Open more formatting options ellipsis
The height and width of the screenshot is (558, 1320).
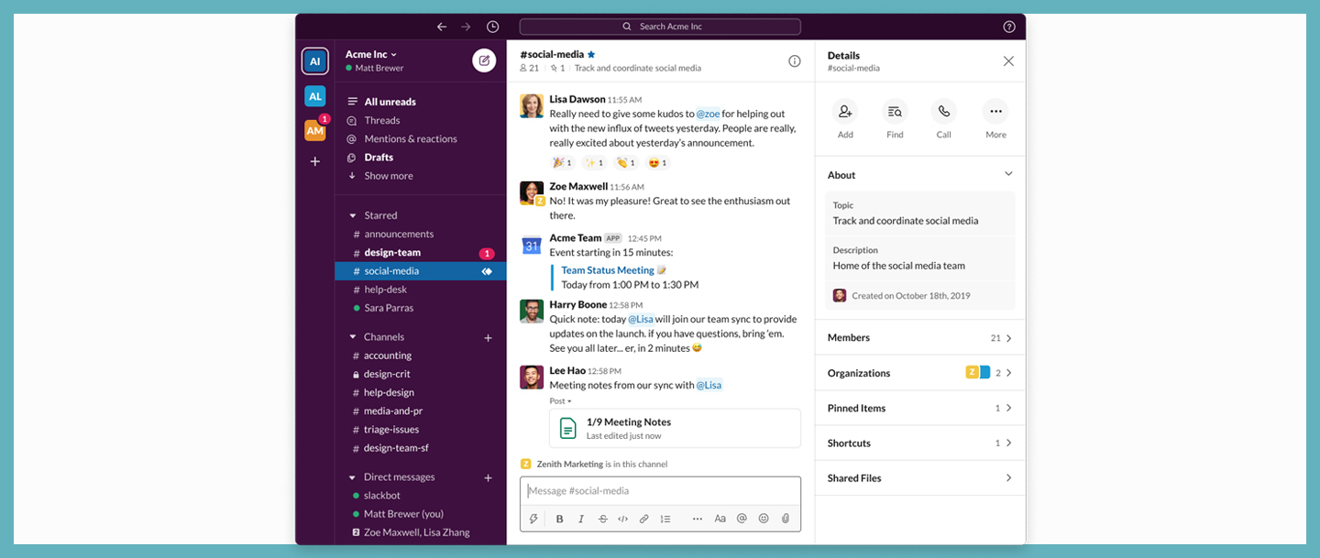click(x=698, y=519)
